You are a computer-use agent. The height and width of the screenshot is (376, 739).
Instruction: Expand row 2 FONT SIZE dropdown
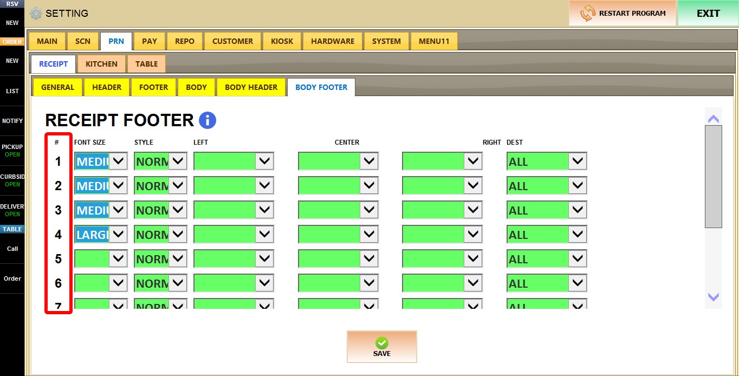[119, 185]
